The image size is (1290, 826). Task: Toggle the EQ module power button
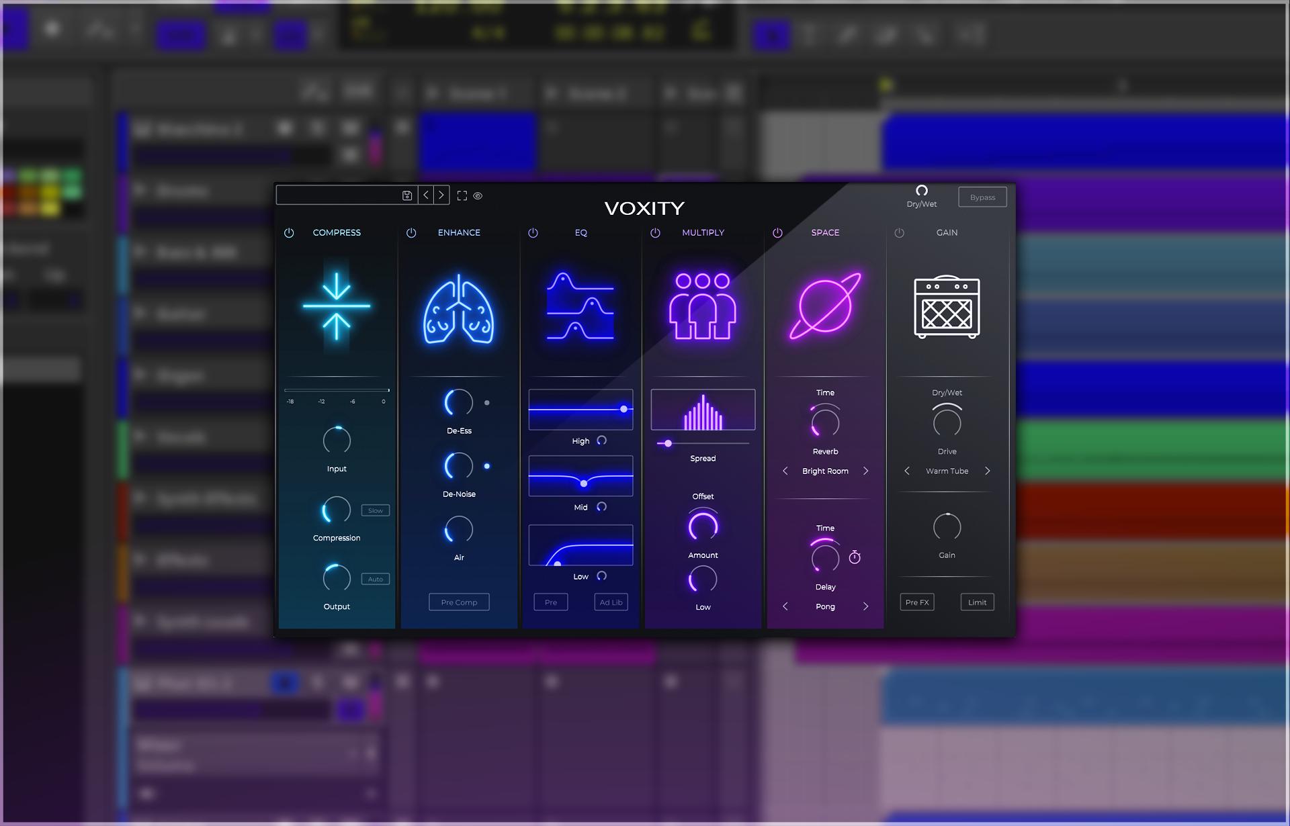click(533, 233)
